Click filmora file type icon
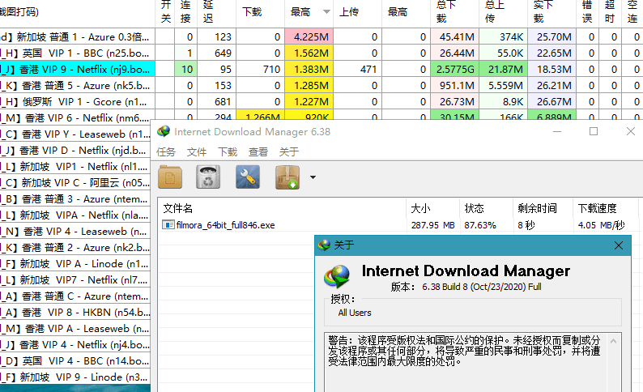The height and width of the screenshot is (392, 643). pyautogui.click(x=168, y=224)
